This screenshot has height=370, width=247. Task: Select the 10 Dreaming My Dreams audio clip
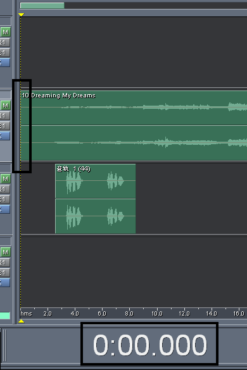tap(134, 126)
